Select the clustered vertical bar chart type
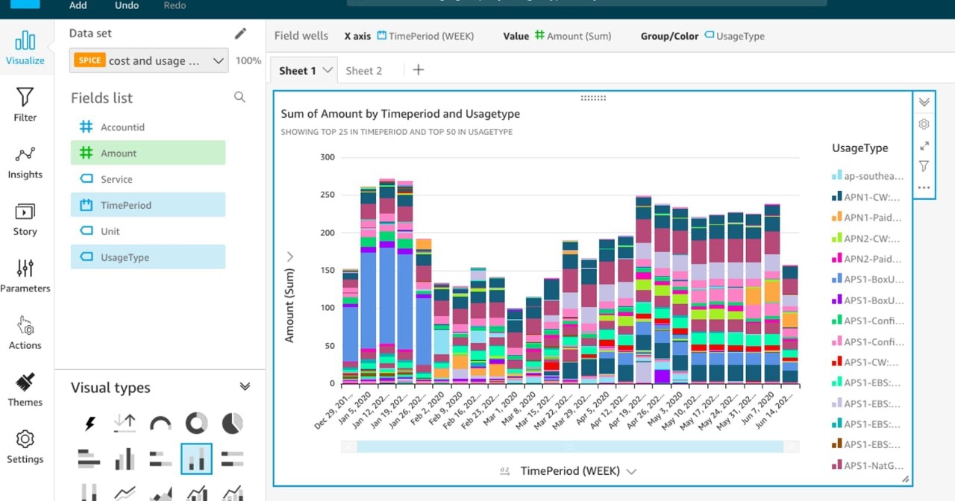 click(125, 459)
